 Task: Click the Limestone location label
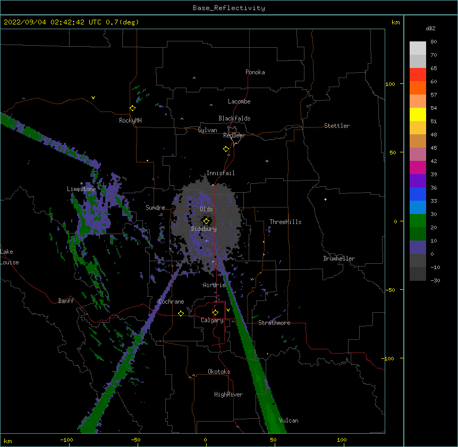(x=81, y=189)
